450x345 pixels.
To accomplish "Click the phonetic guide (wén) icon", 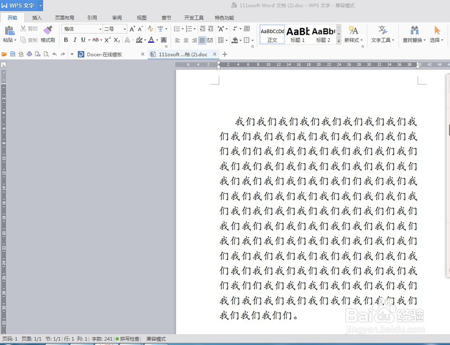I will [x=160, y=29].
